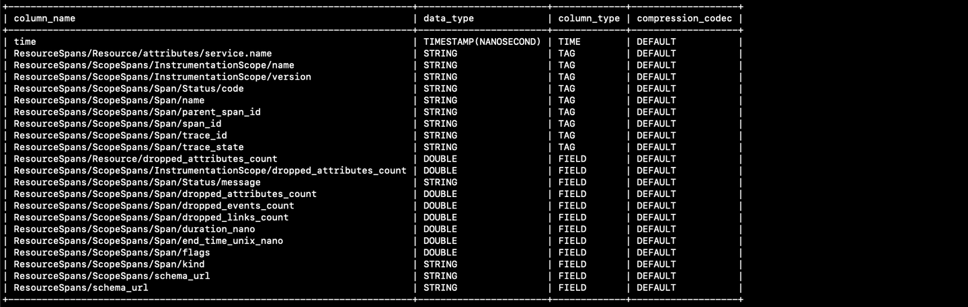Click the Span/dropped_events_count column name

point(154,206)
